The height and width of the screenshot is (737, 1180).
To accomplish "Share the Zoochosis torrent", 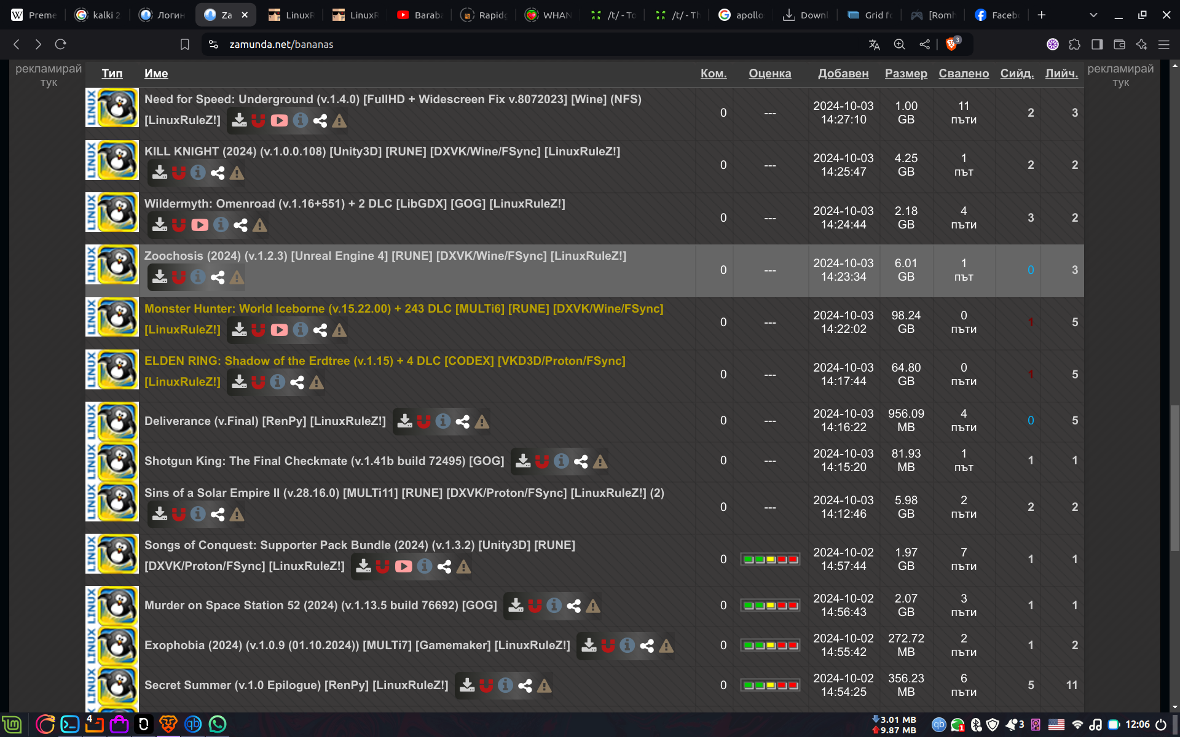I will (x=218, y=277).
